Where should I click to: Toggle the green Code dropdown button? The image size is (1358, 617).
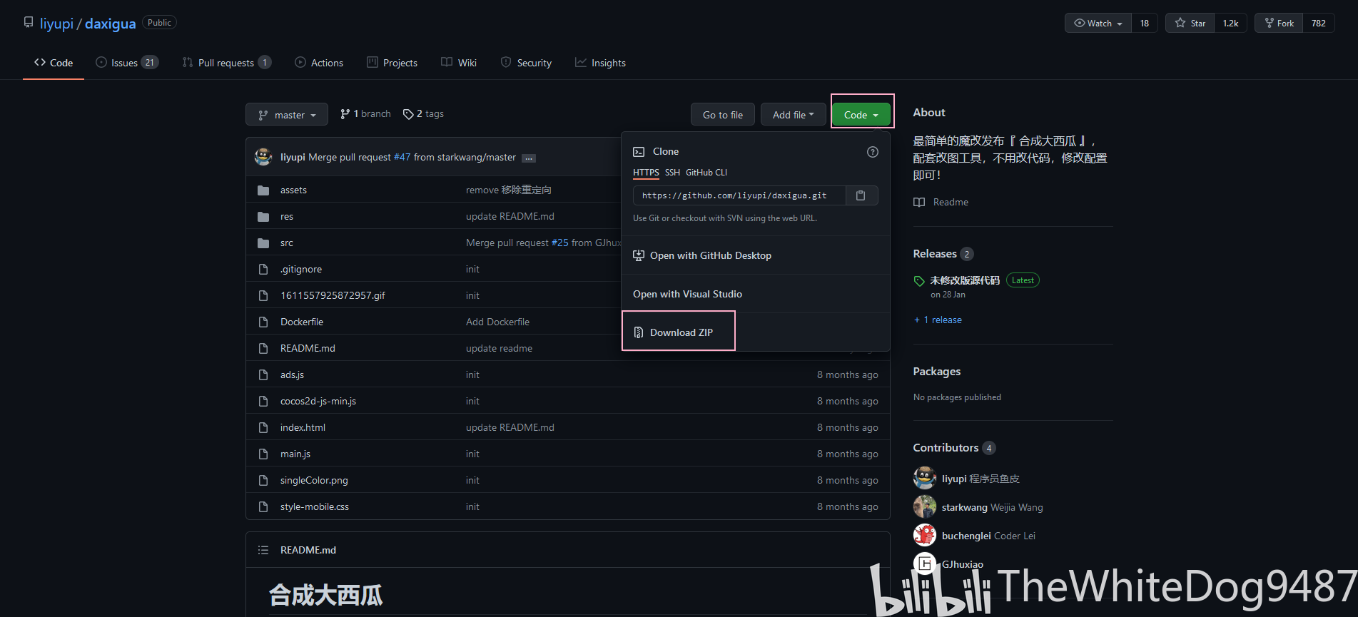861,114
